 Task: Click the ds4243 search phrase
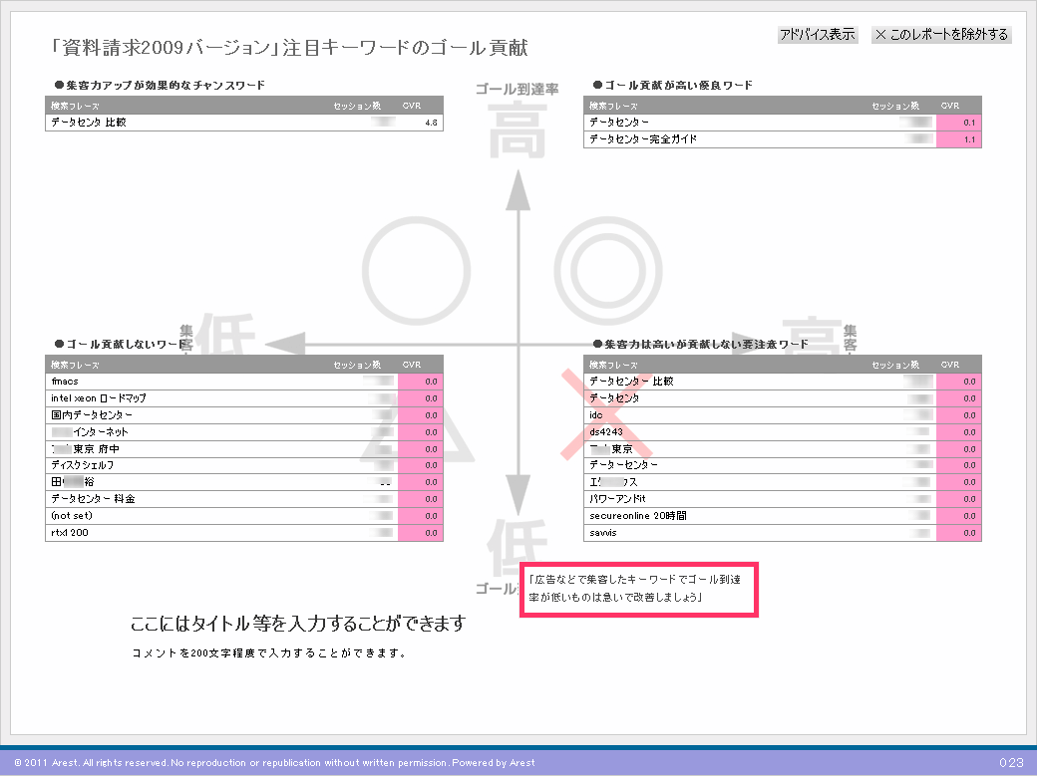pos(605,432)
